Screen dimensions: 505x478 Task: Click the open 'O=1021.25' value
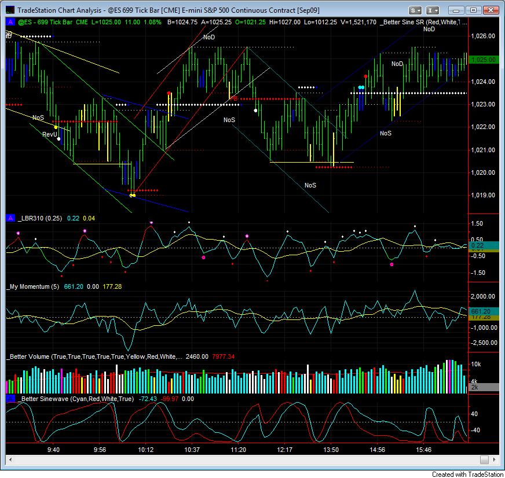(250, 22)
